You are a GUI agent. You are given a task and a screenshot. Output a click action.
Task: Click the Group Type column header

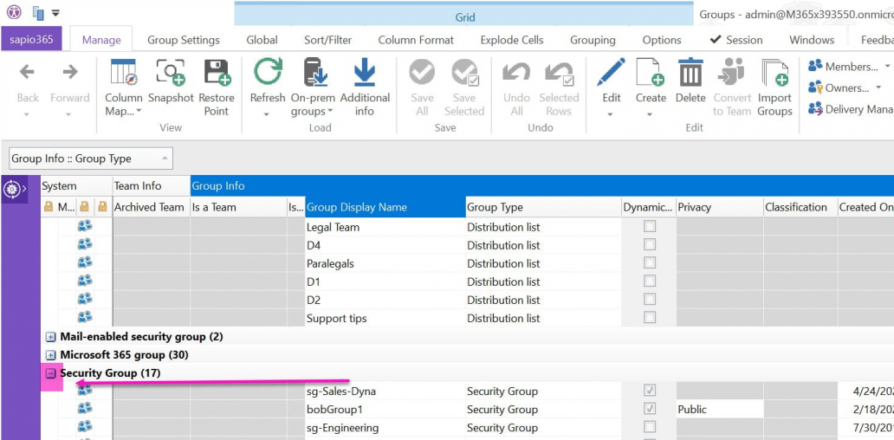pyautogui.click(x=543, y=207)
